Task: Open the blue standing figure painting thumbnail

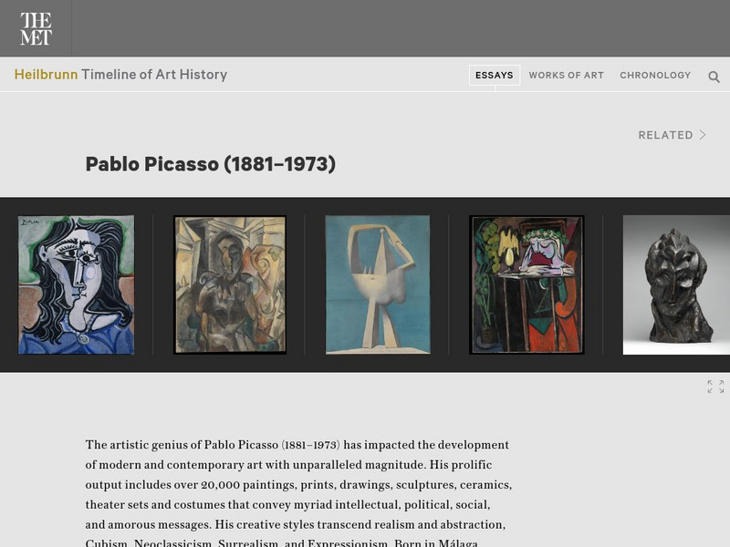Action: (378, 284)
